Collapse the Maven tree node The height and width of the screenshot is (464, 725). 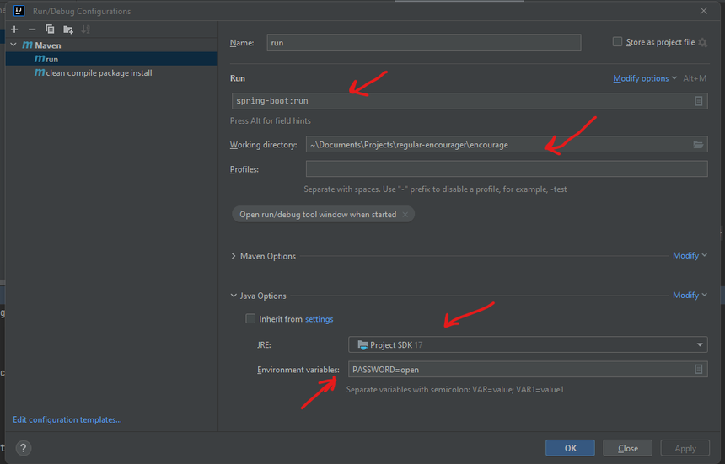pyautogui.click(x=13, y=45)
